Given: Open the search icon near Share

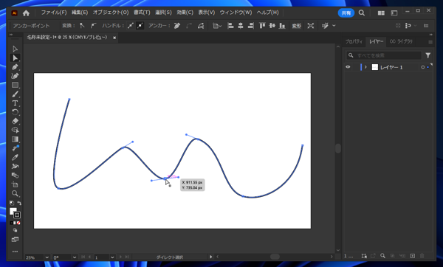Looking at the screenshot, I should pos(361,13).
